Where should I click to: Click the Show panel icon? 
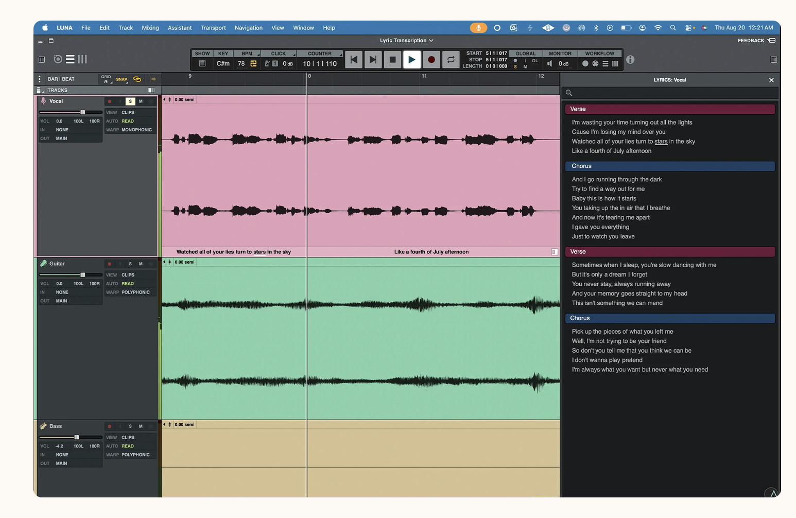(202, 63)
